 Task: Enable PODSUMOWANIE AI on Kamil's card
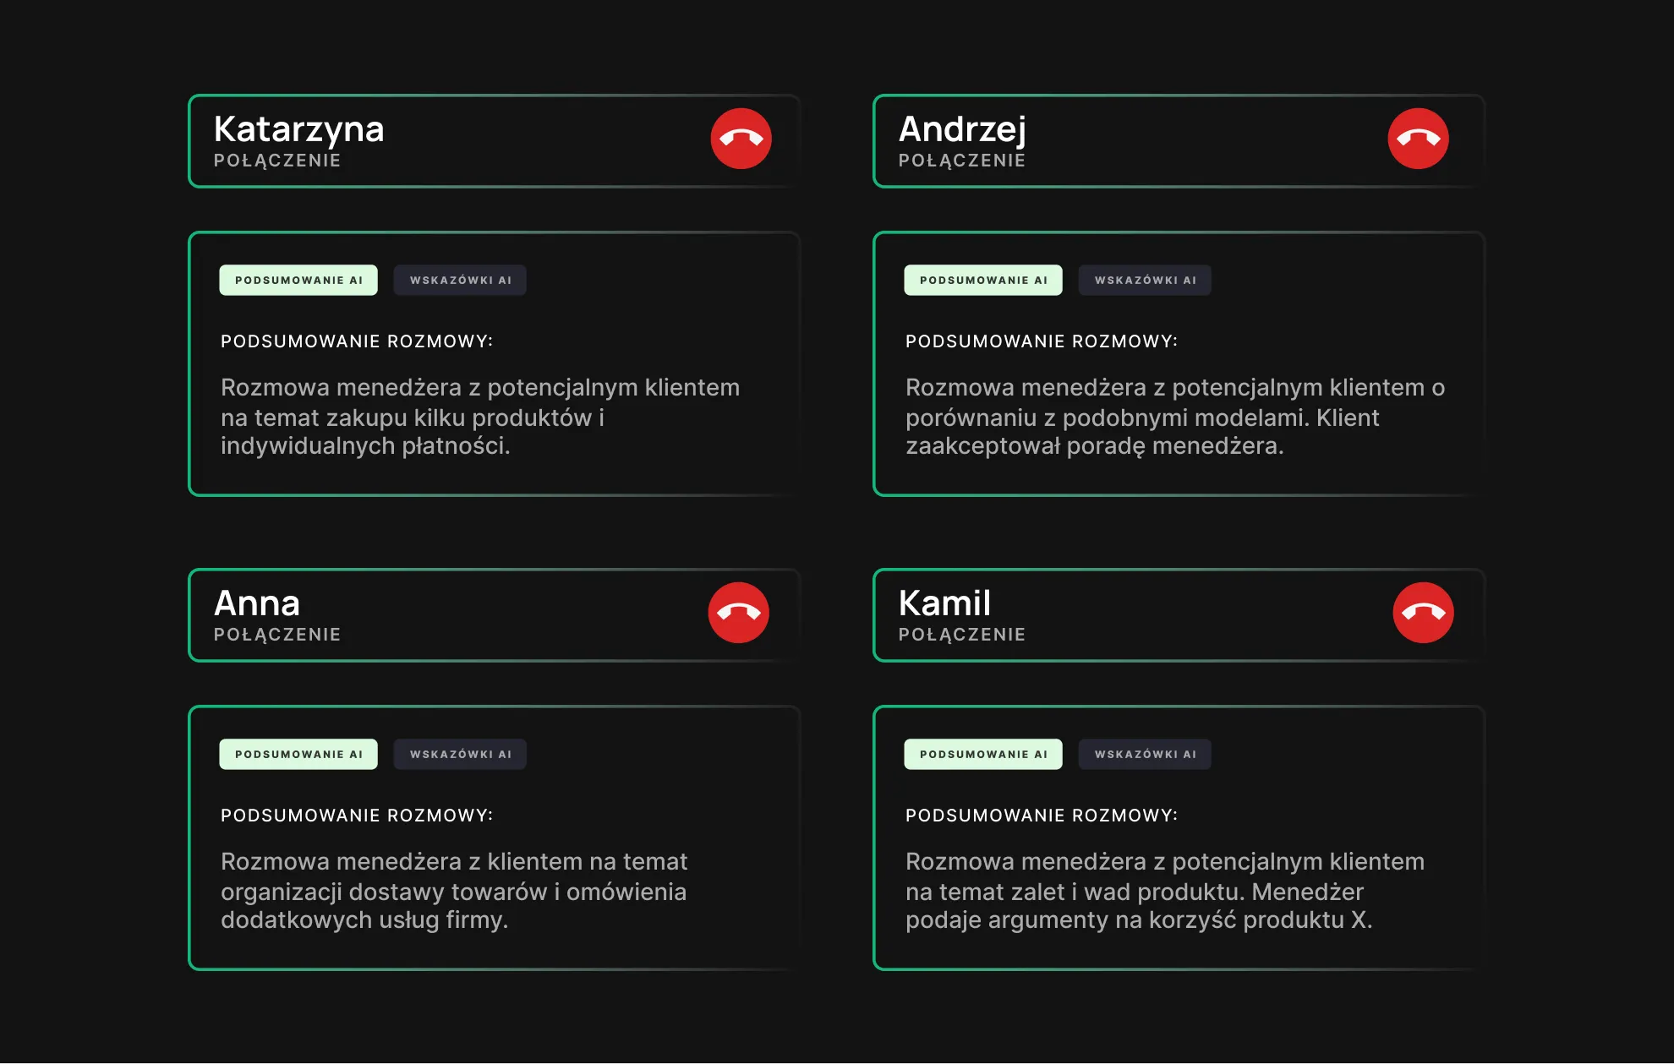(x=983, y=753)
